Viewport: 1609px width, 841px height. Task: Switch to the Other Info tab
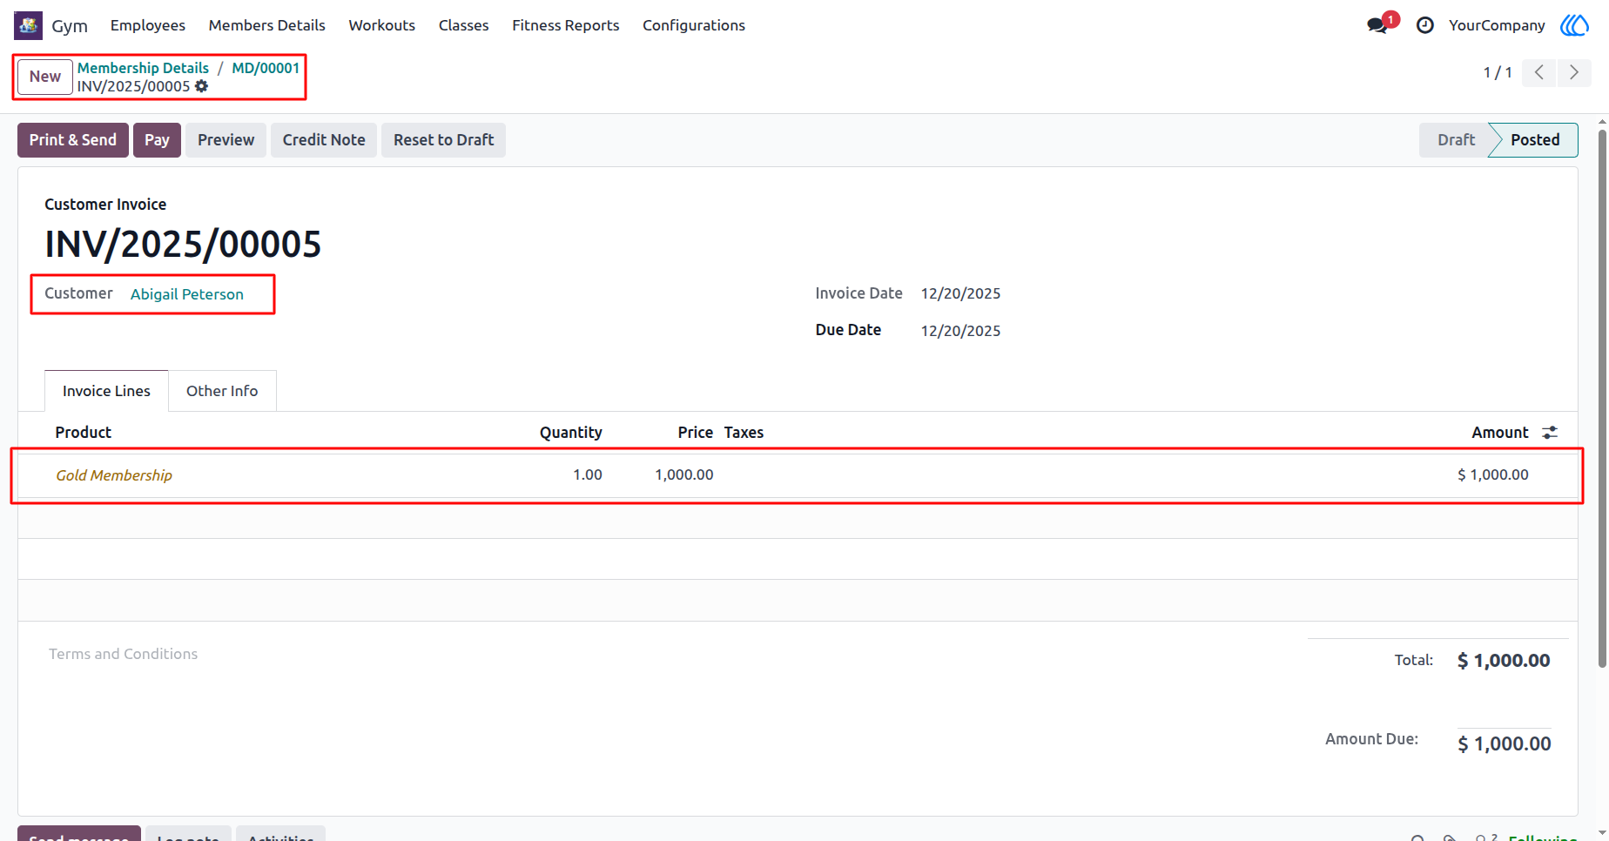pos(222,391)
